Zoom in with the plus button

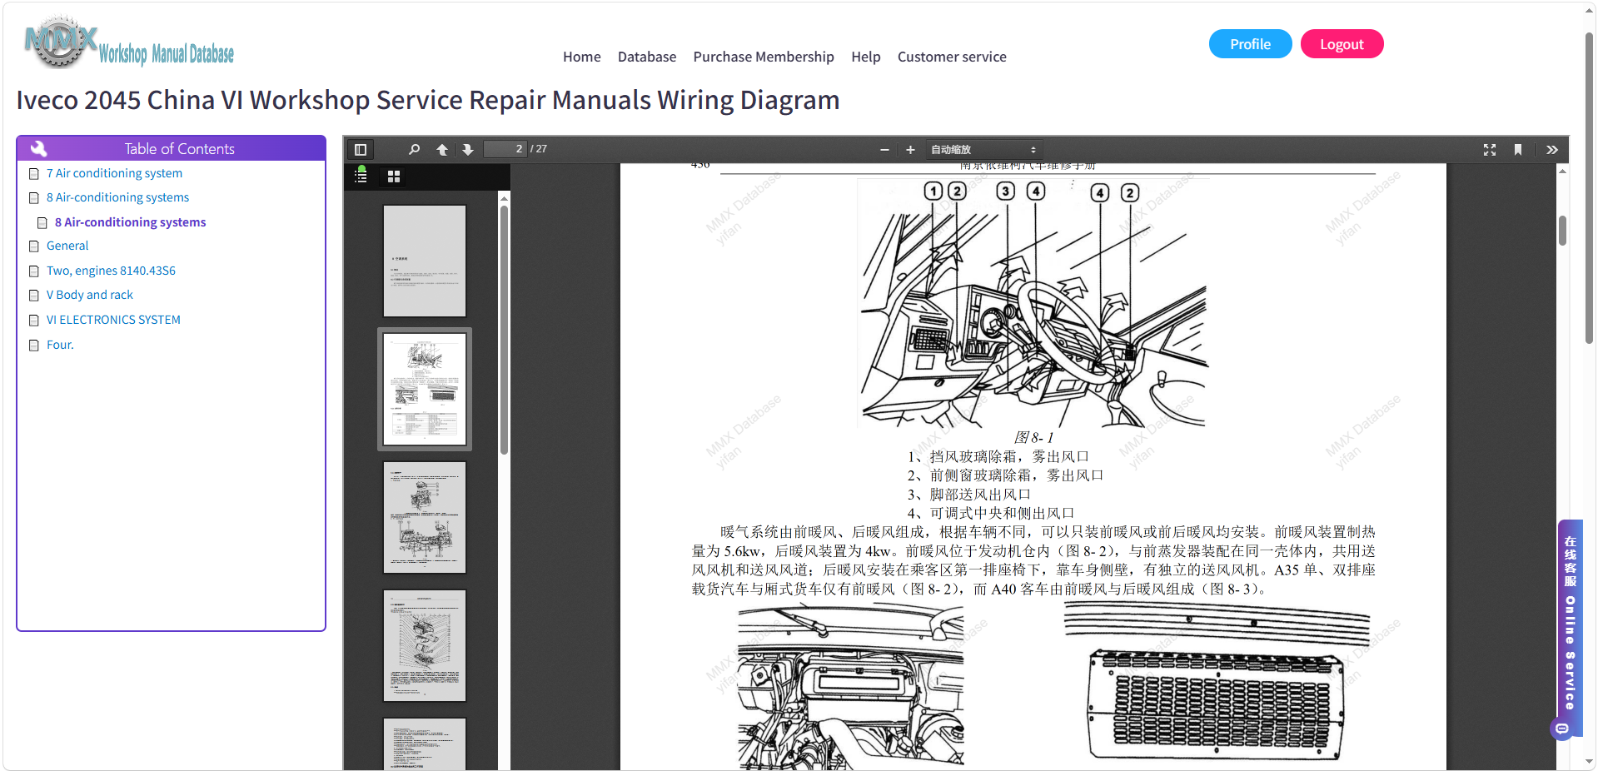[910, 150]
